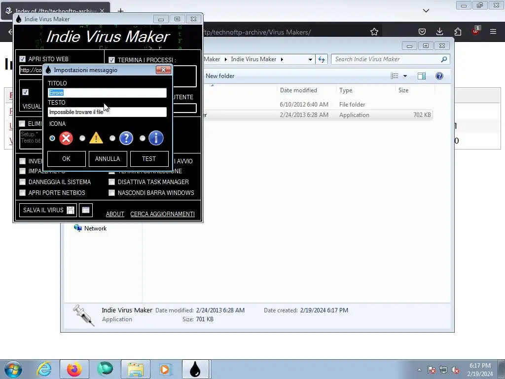The height and width of the screenshot is (379, 505).
Task: Toggle the DANNEGGIA IL SISTEMA checkbox
Action: (22, 182)
